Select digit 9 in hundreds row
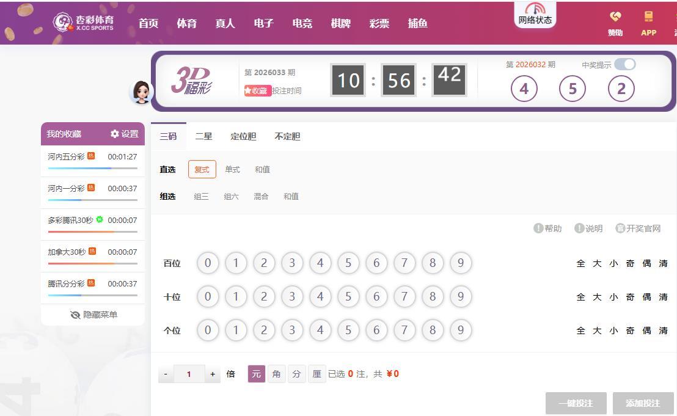This screenshot has height=416, width=677. (461, 263)
